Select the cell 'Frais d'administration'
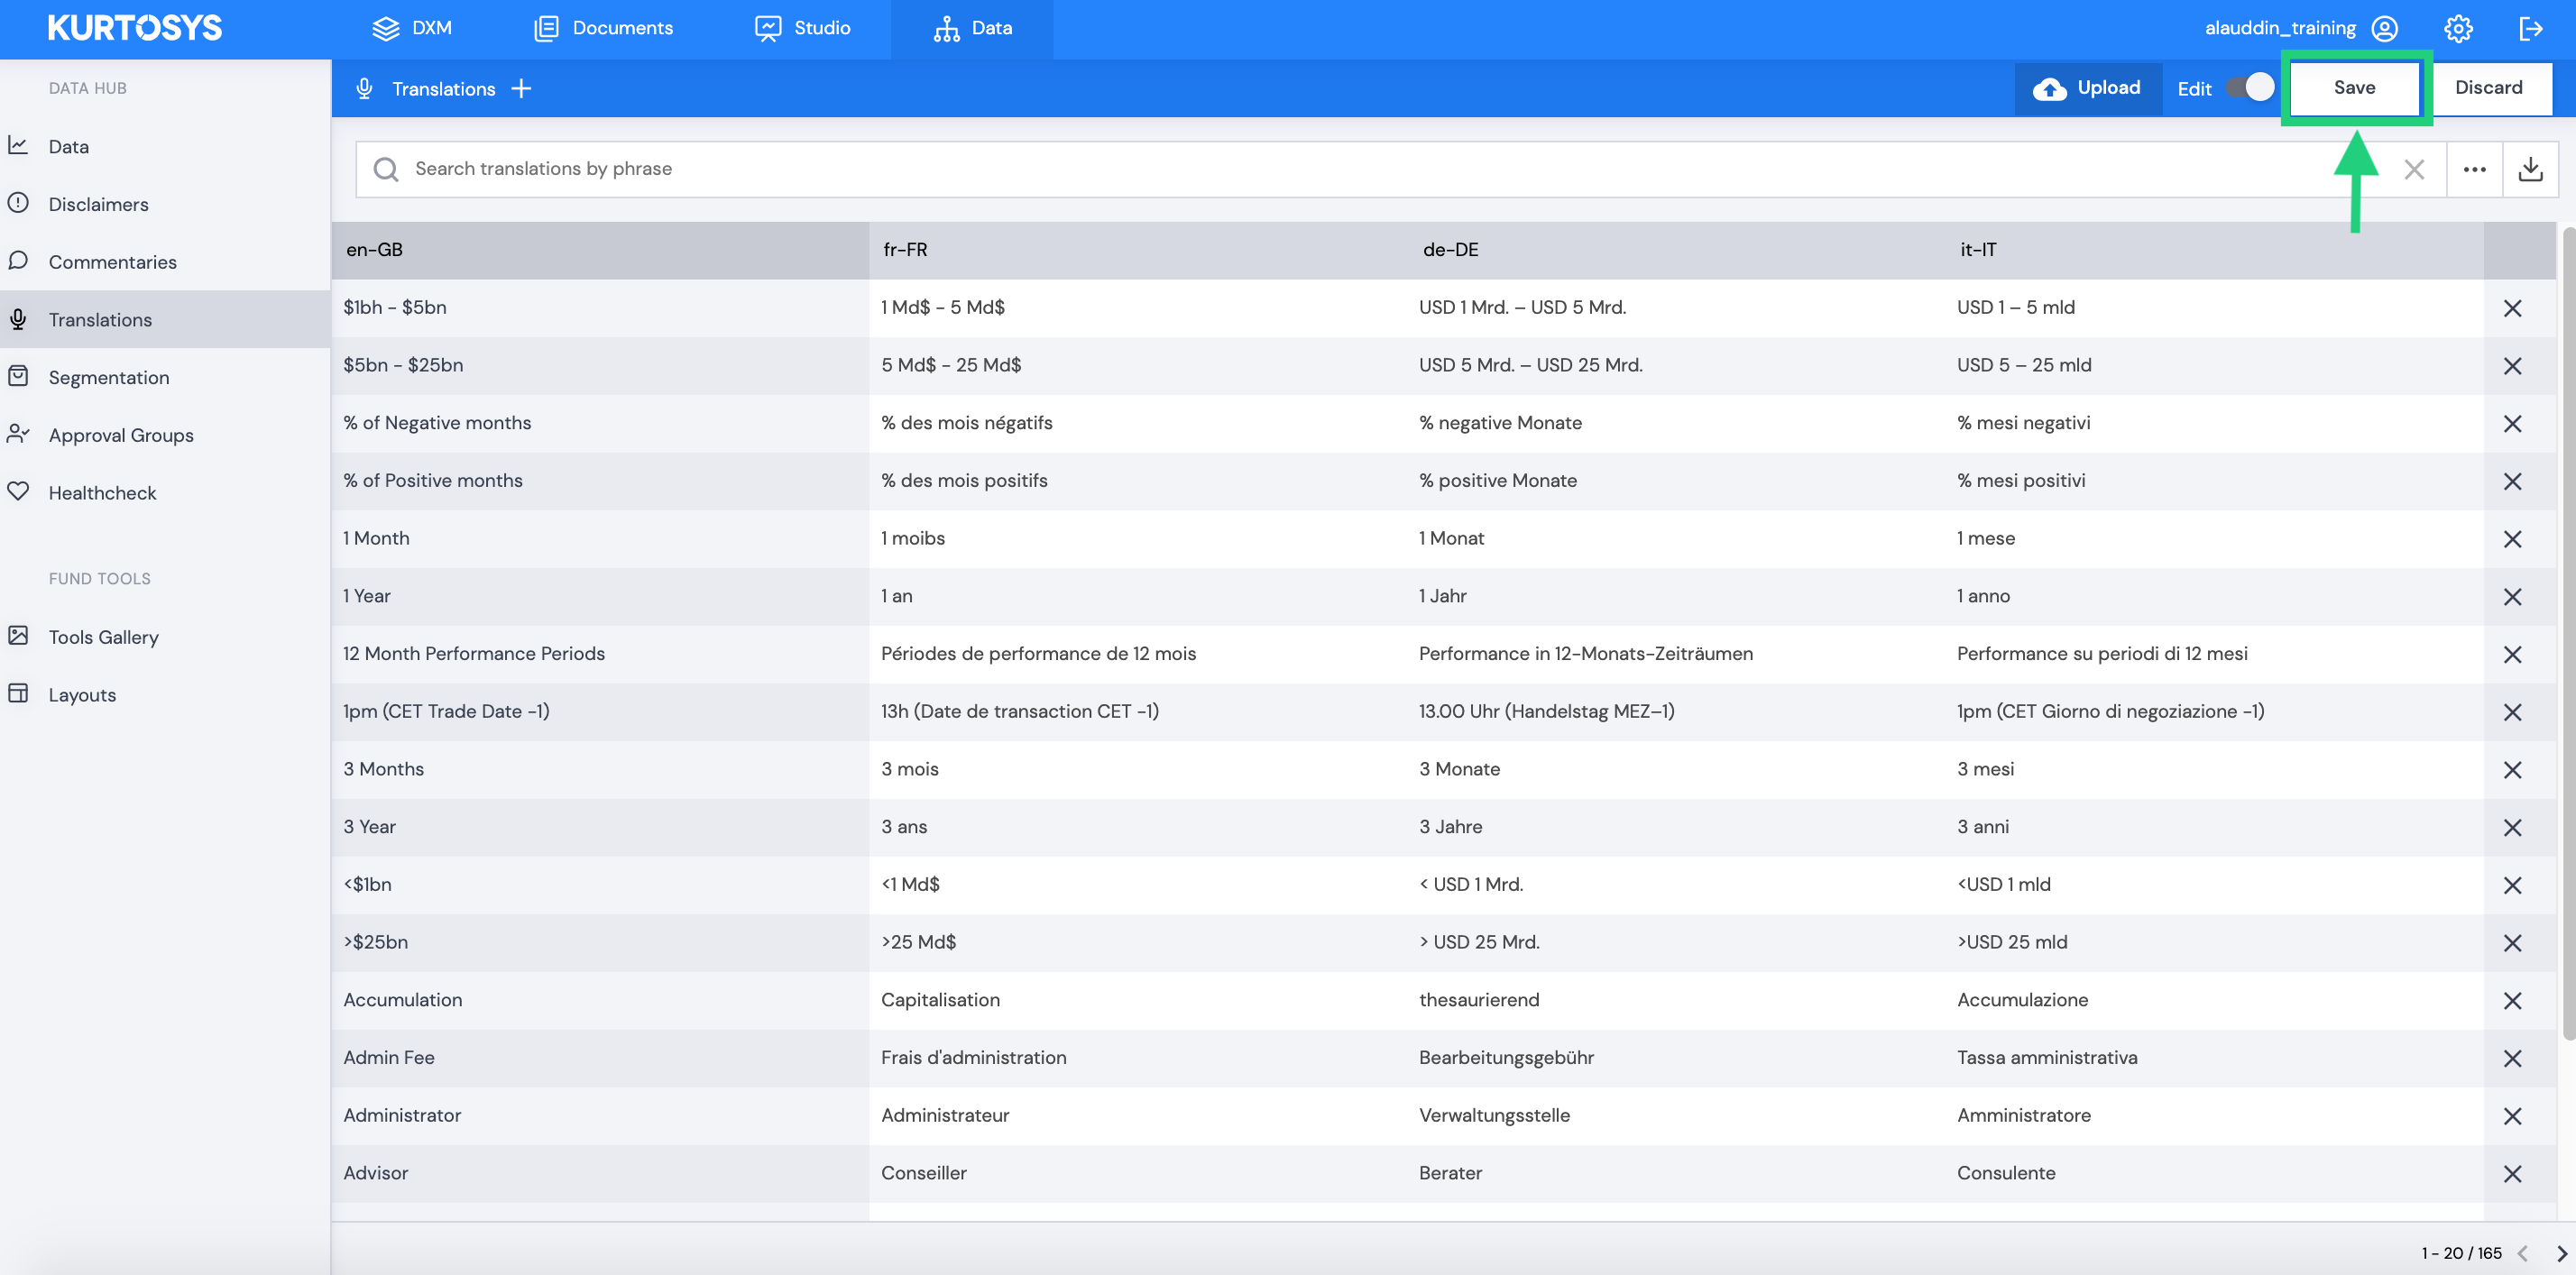 click(1138, 1058)
